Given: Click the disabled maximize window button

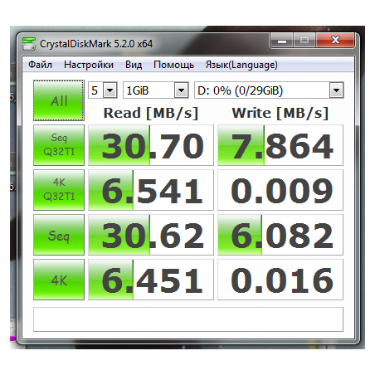Looking at the screenshot, I should (304, 41).
